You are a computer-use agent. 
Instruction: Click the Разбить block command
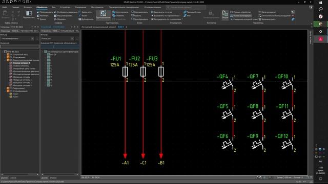pos(136,16)
